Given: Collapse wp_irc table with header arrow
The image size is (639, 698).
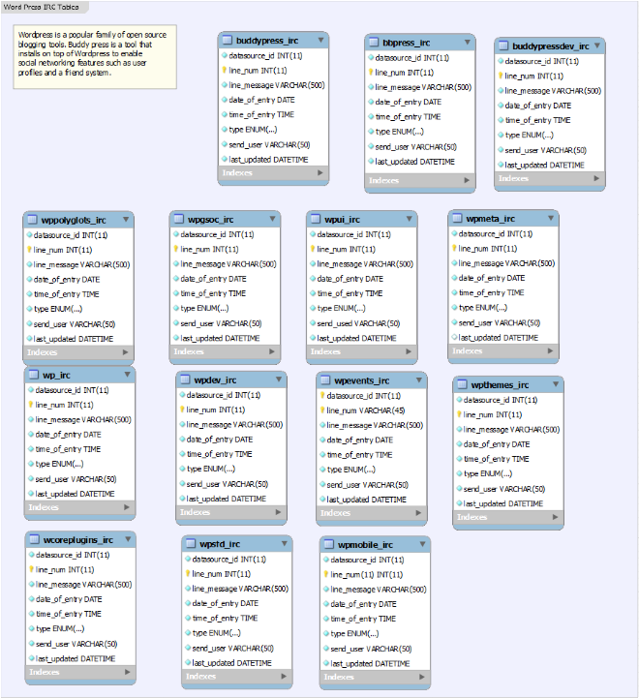Looking at the screenshot, I should click(128, 375).
